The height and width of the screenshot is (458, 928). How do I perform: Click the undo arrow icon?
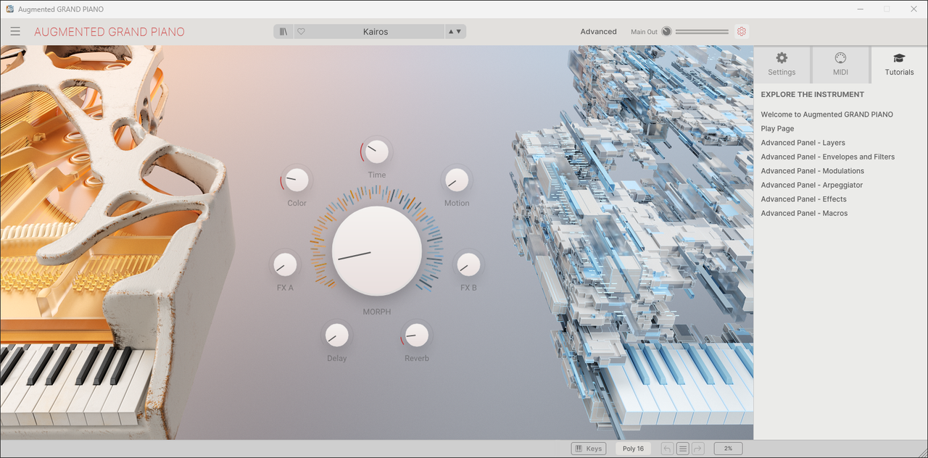(x=667, y=449)
